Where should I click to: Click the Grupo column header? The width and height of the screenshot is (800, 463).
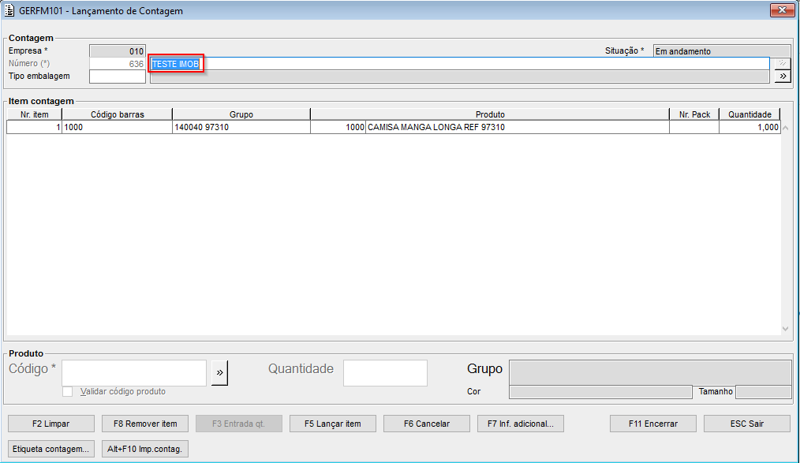pos(241,114)
